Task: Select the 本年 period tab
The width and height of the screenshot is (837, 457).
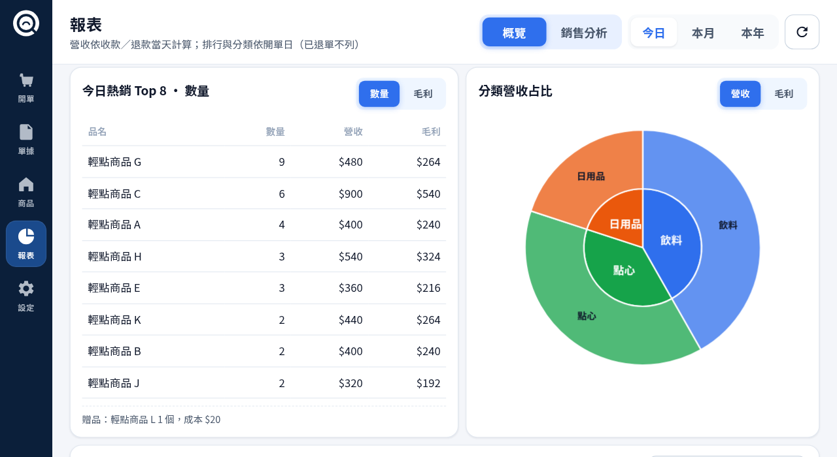Action: click(753, 32)
